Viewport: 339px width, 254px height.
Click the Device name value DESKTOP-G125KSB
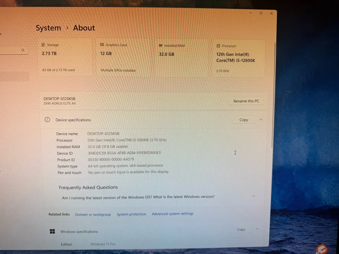tap(103, 133)
